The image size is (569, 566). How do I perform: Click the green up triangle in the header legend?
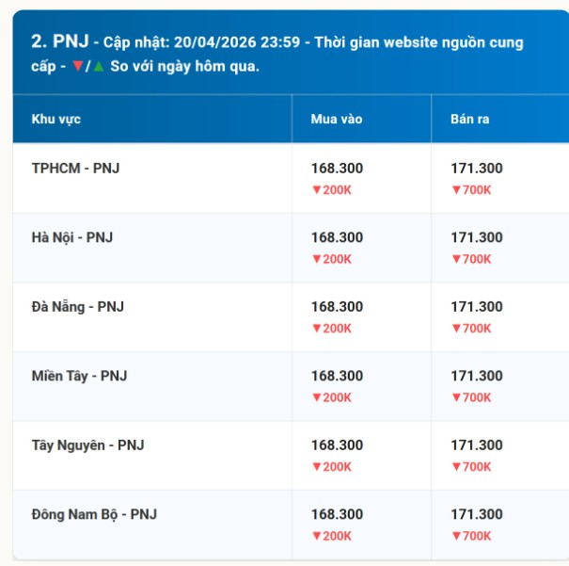(x=98, y=67)
